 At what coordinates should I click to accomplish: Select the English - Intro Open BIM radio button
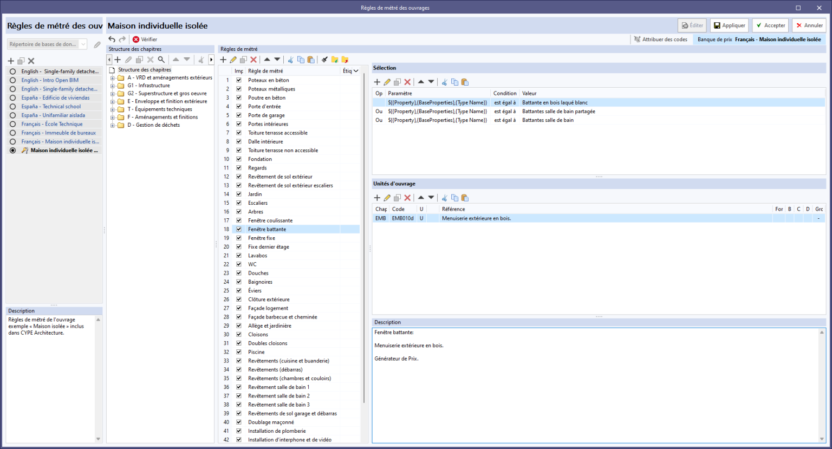[13, 80]
